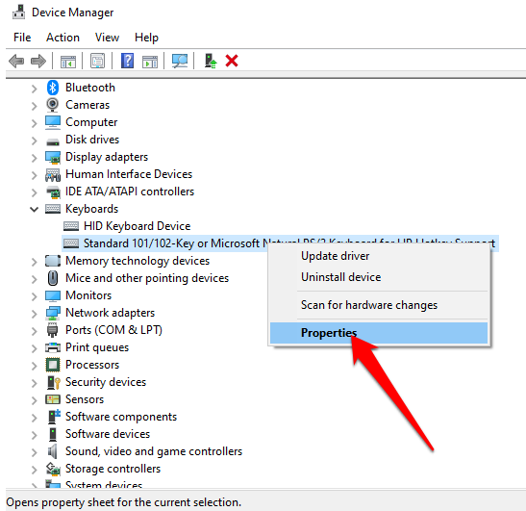The width and height of the screenshot is (526, 511).
Task: Click the Forward arrow toolbar icon
Action: pyautogui.click(x=38, y=61)
